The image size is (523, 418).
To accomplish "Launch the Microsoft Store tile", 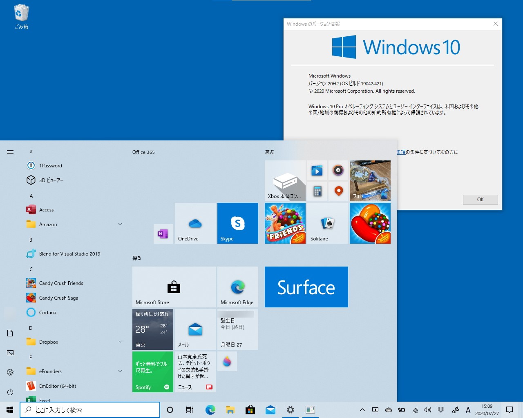I will (x=174, y=287).
